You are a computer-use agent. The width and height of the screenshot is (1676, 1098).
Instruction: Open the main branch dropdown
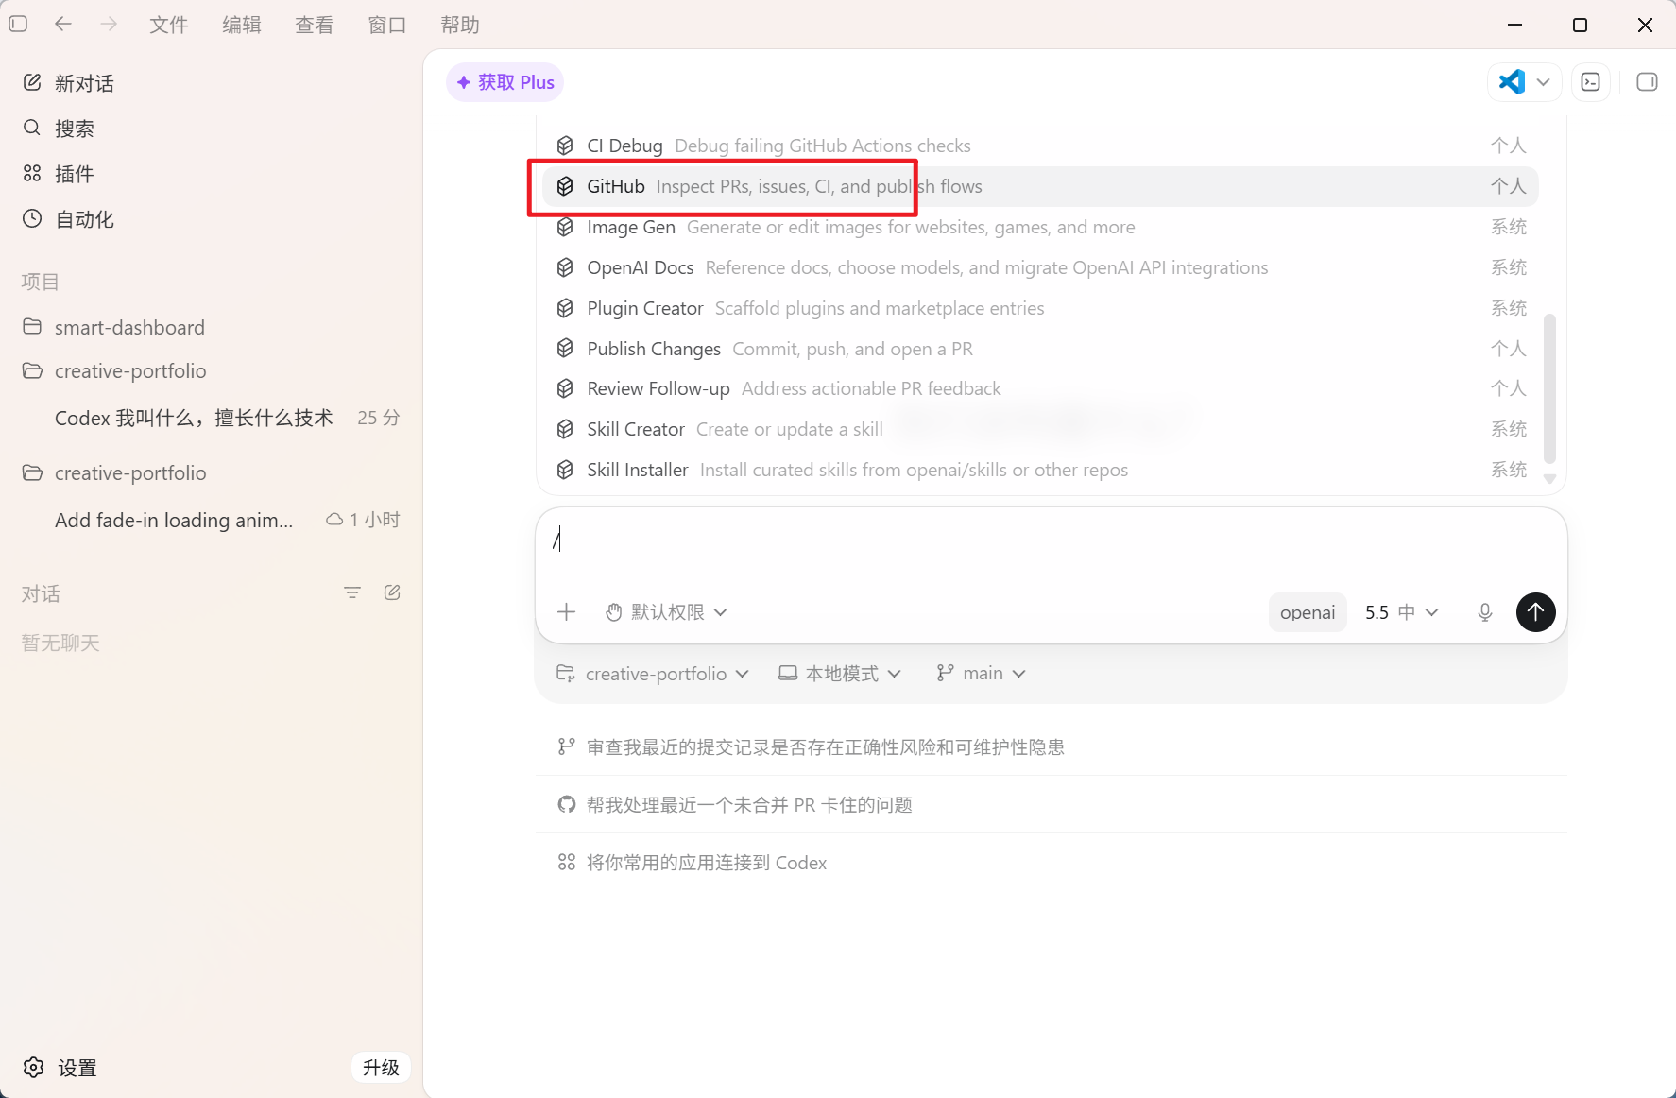[x=981, y=674]
